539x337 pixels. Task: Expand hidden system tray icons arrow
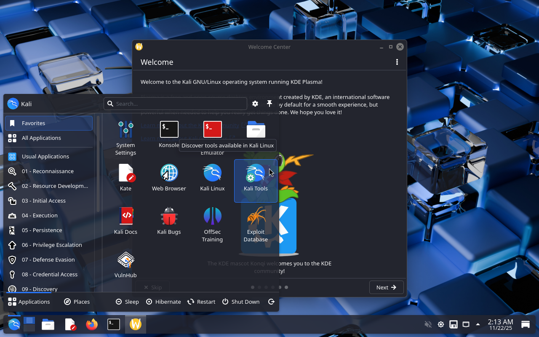[478, 324]
